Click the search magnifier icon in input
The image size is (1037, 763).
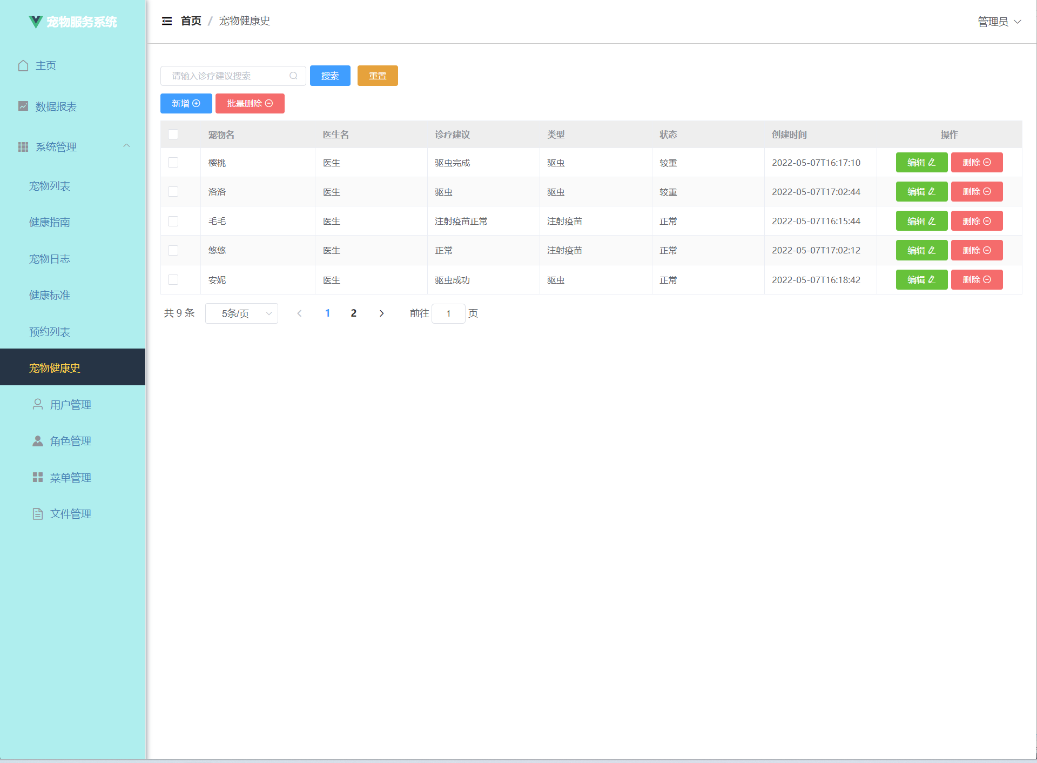[x=293, y=76]
